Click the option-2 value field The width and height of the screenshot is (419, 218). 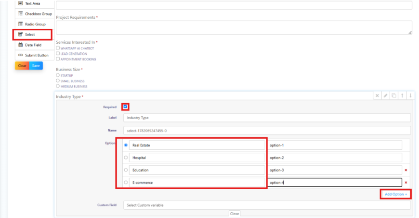[334, 158]
